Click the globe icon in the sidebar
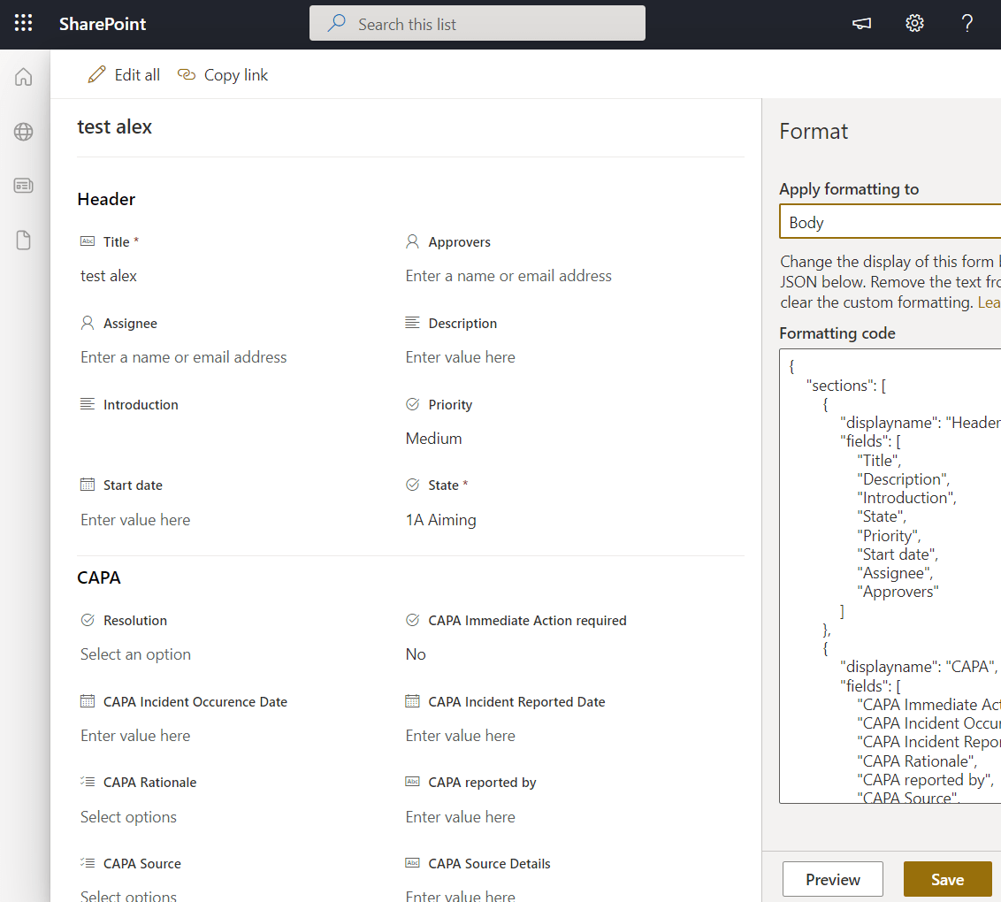The image size is (1001, 902). click(23, 131)
